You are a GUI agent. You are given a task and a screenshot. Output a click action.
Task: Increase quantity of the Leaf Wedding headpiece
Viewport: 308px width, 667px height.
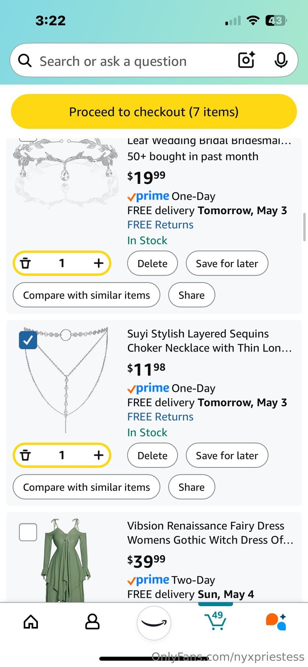pos(98,263)
